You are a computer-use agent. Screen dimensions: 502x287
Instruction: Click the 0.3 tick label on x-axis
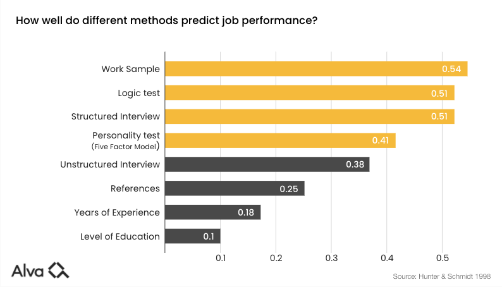point(331,259)
